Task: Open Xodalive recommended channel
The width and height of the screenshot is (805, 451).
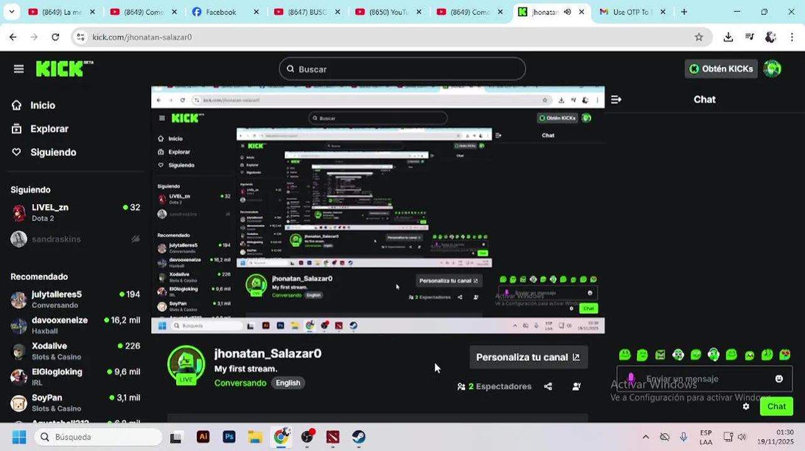Action: point(75,351)
